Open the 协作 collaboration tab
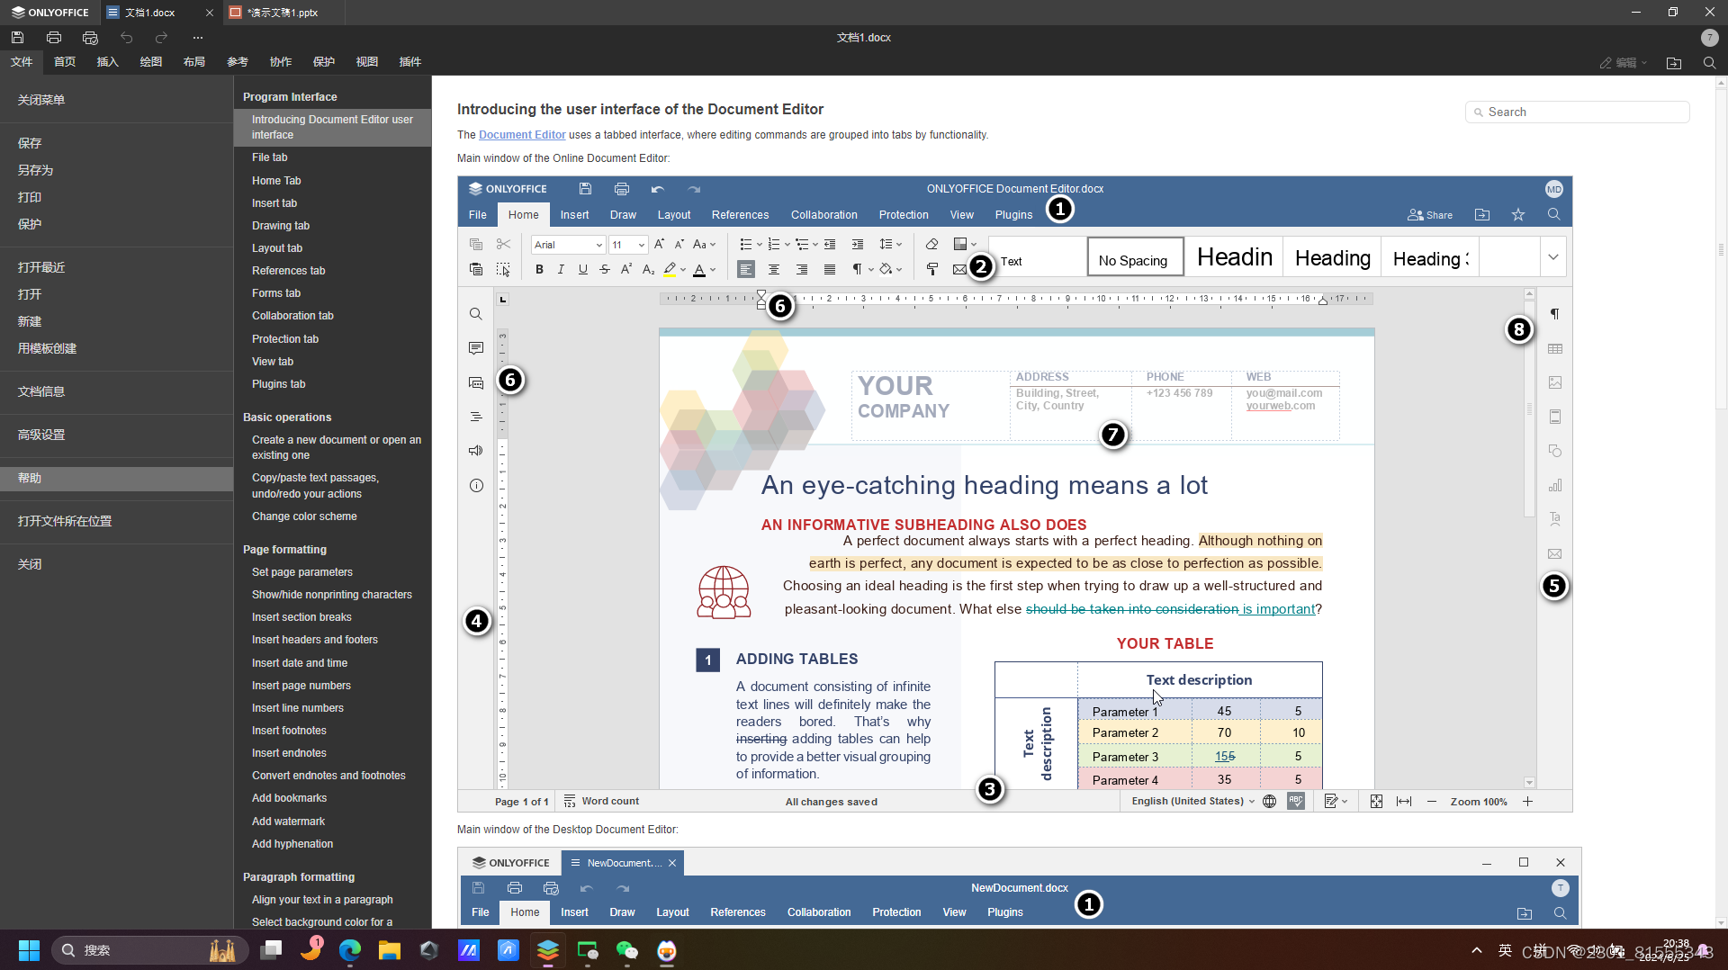 pyautogui.click(x=281, y=62)
